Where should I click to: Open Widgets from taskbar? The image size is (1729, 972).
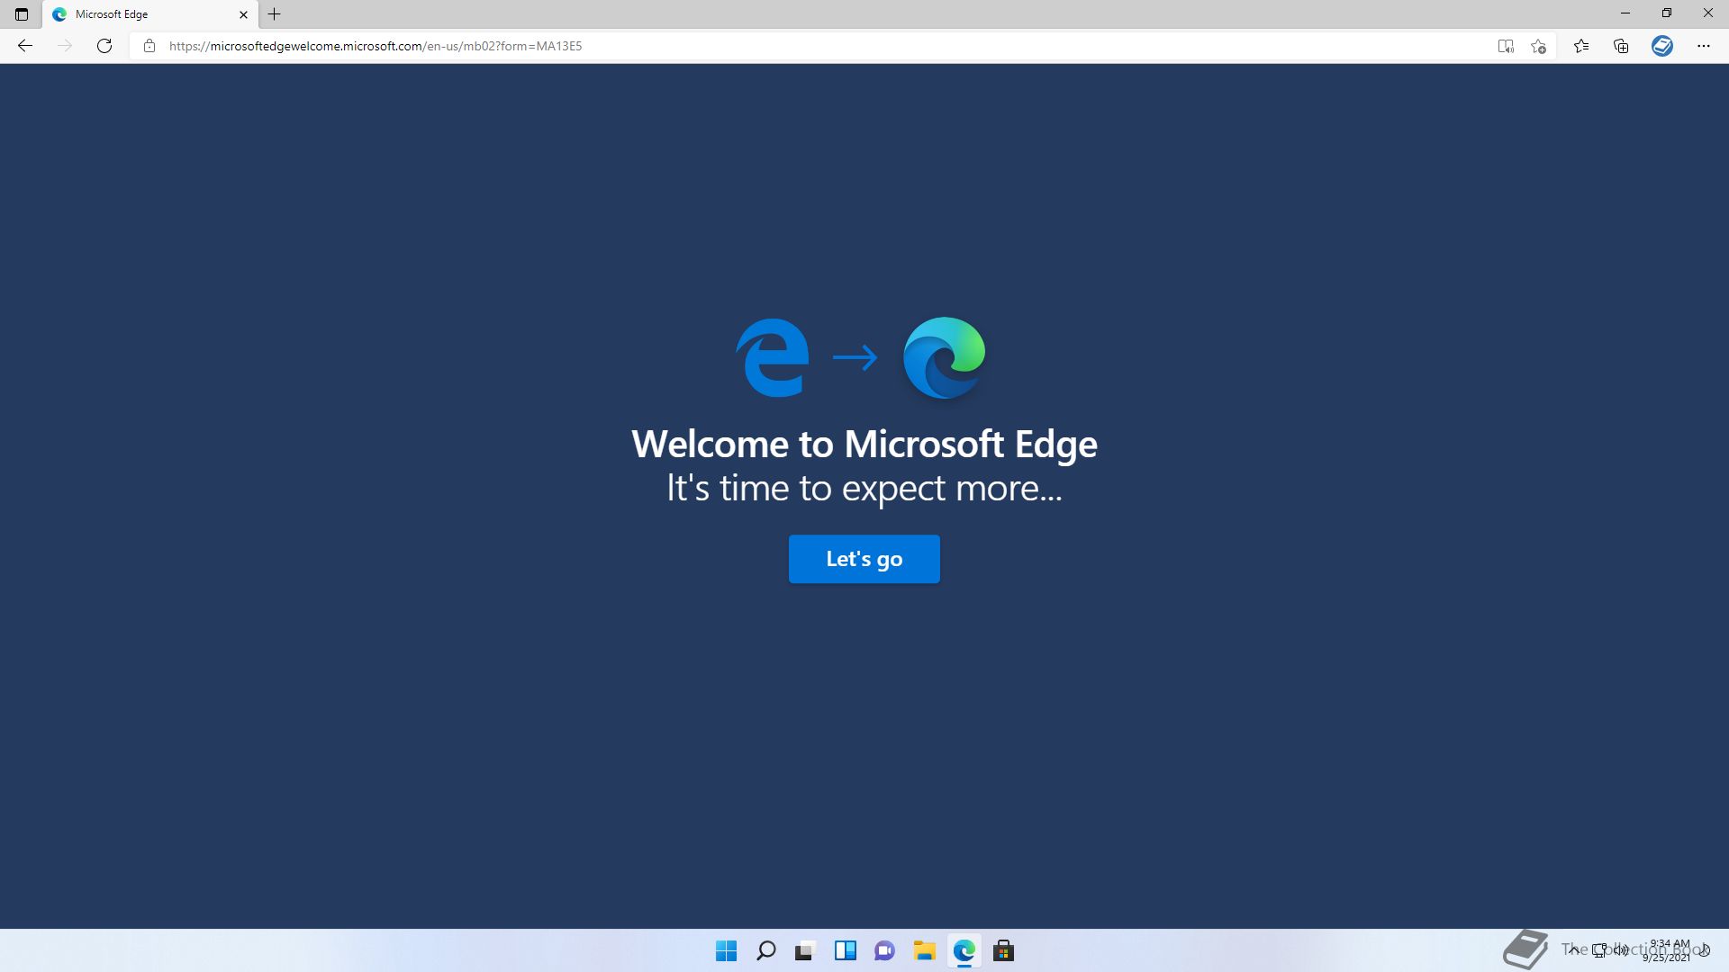(x=845, y=951)
